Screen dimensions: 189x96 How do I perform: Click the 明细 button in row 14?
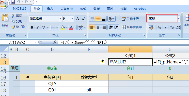(14, 68)
